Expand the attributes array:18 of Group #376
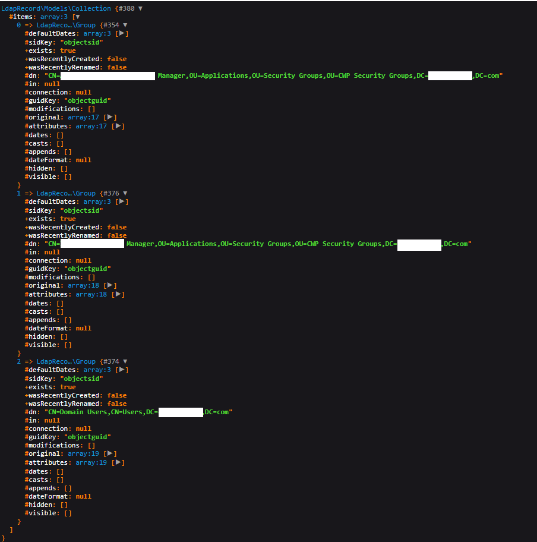The height and width of the screenshot is (542, 537). (118, 294)
